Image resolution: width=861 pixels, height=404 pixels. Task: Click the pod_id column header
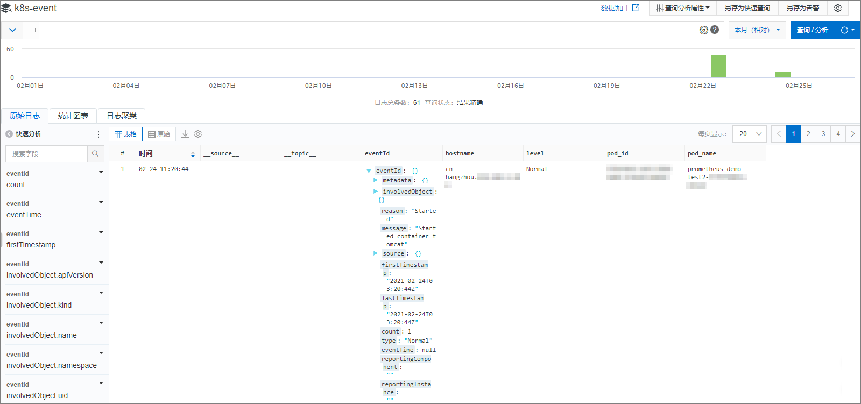[x=618, y=154]
